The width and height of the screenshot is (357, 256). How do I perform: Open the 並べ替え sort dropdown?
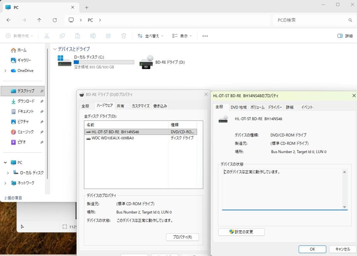coord(150,36)
